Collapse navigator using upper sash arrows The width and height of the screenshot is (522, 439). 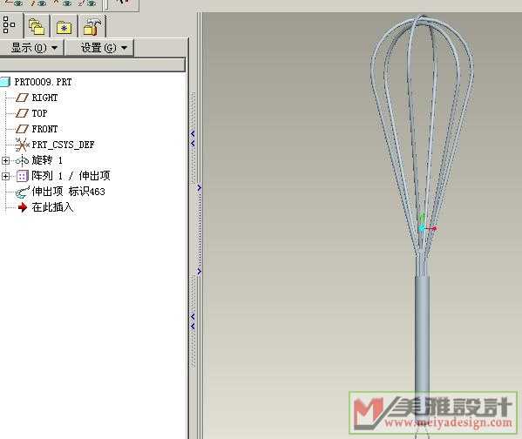pos(193,138)
